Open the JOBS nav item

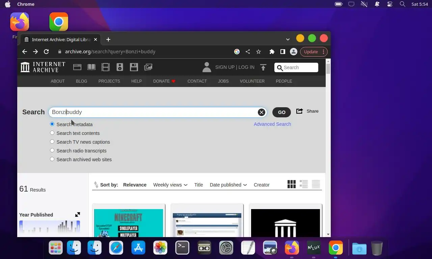pyautogui.click(x=223, y=81)
